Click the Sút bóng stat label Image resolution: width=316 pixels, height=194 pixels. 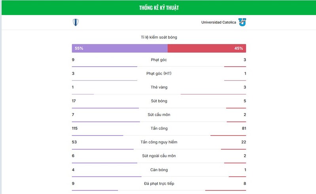click(x=159, y=101)
